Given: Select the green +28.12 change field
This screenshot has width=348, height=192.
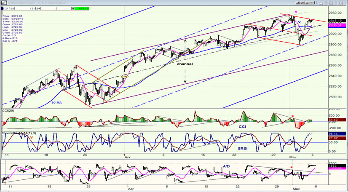Looking at the screenshot, I should click(x=82, y=8).
